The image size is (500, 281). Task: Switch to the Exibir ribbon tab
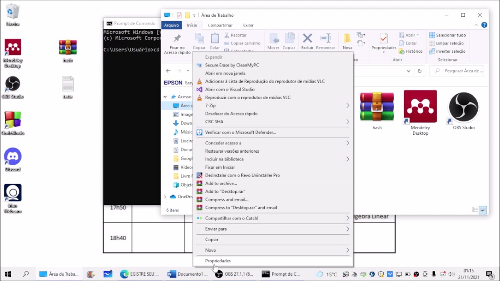point(248,25)
